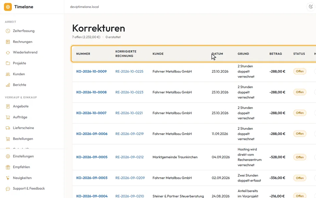Toggle dark mode moon icon

pos(311,7)
